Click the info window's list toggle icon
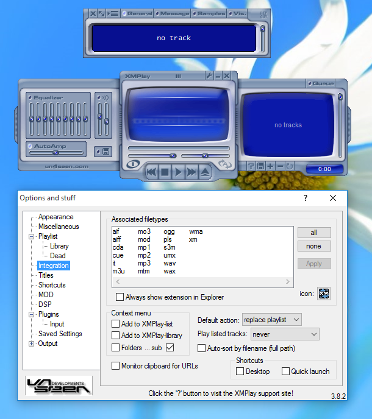The width and height of the screenshot is (372, 419). (113, 13)
